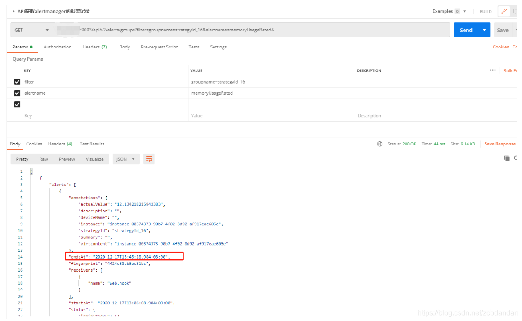
Task: Click the Cookies link
Action: click(501, 47)
